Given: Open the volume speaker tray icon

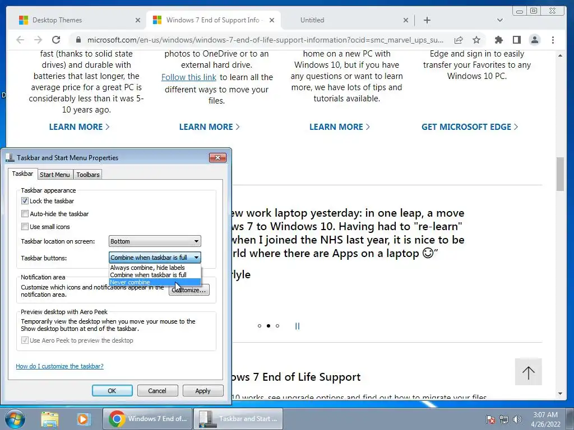Looking at the screenshot, I should tap(517, 419).
